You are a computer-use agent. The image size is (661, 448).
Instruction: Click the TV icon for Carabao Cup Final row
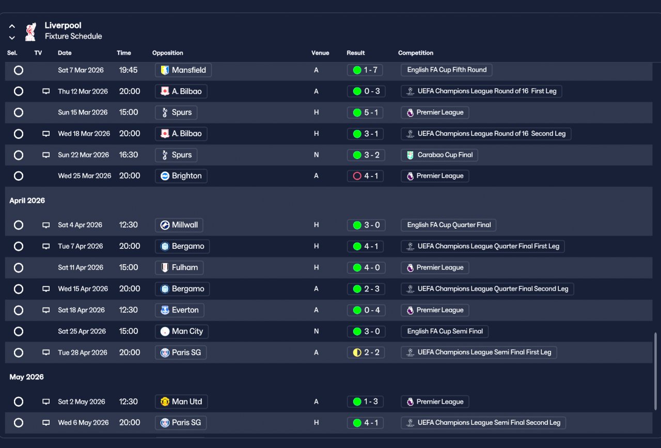(46, 155)
